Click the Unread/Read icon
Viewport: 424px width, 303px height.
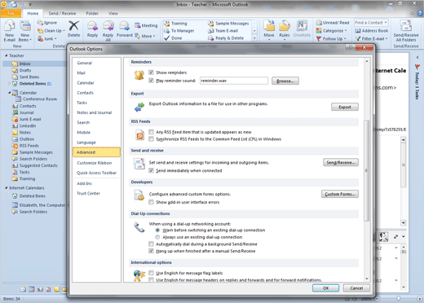(319, 23)
